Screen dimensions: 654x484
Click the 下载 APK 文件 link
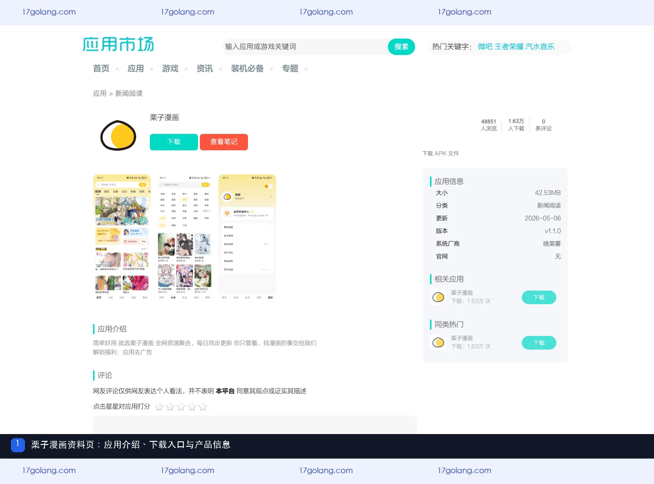point(441,153)
